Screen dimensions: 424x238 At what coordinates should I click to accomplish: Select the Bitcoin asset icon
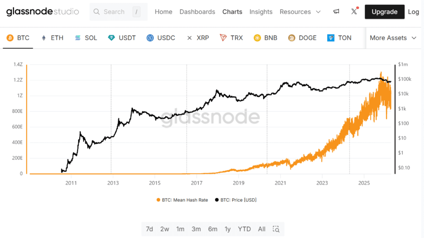(x=10, y=38)
